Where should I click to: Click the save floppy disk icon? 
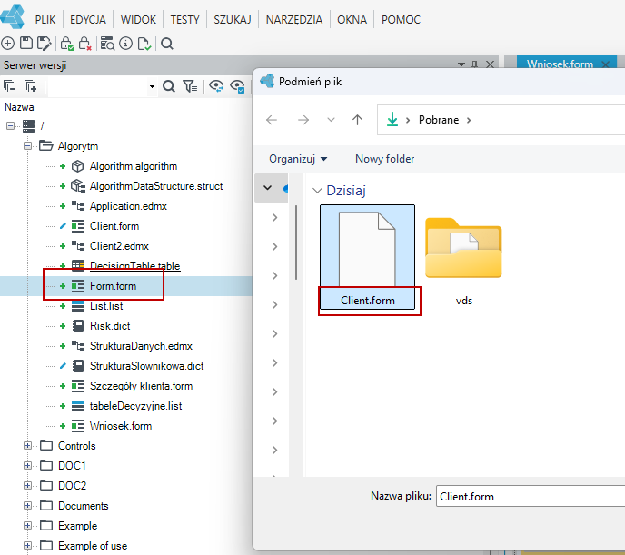point(26,43)
